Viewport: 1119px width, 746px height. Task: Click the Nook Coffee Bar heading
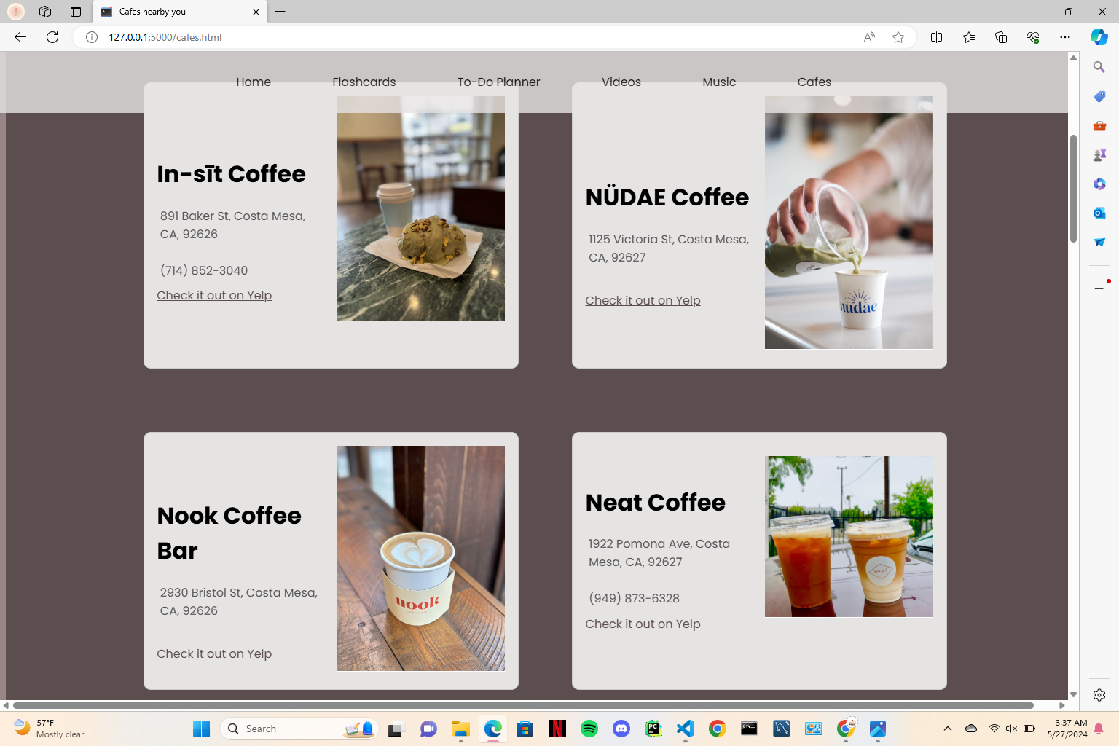click(229, 533)
